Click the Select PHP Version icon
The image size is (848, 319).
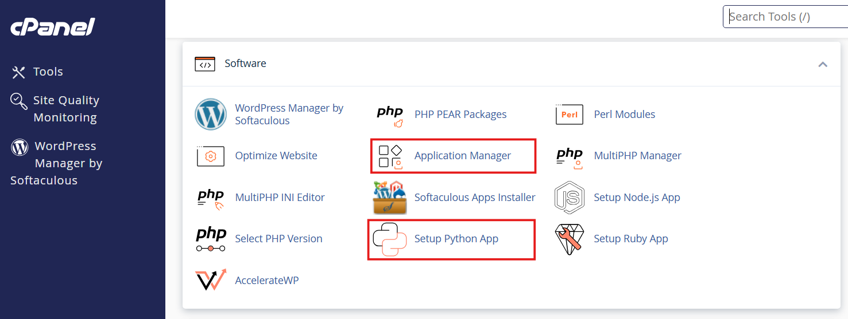click(x=211, y=239)
